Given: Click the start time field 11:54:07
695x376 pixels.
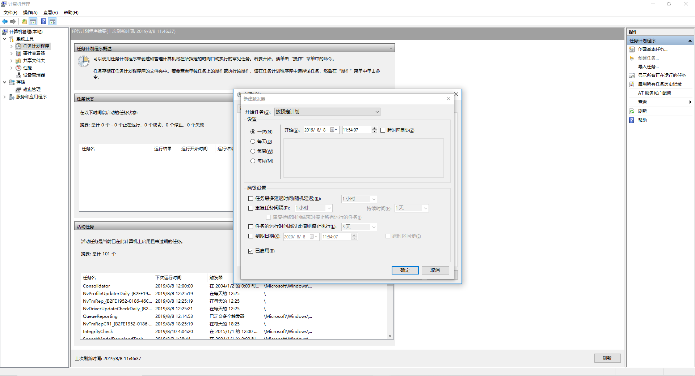Looking at the screenshot, I should [357, 130].
